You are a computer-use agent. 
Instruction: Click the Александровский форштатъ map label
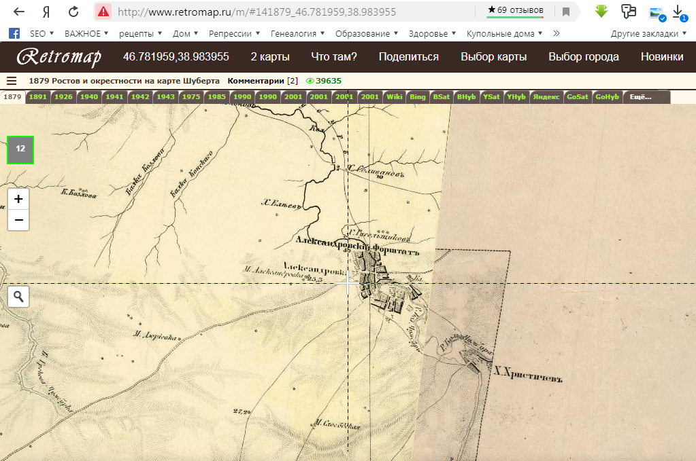[357, 246]
